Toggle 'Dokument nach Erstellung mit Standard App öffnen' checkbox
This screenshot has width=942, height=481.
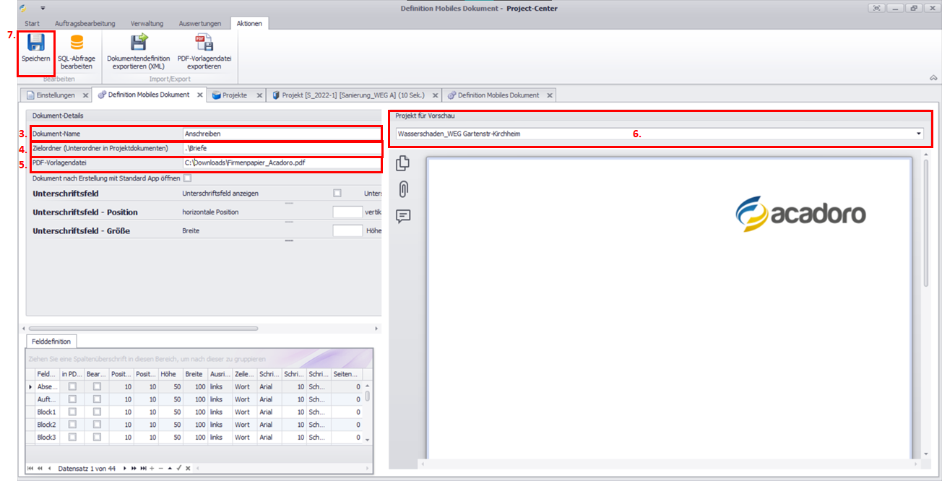click(188, 178)
